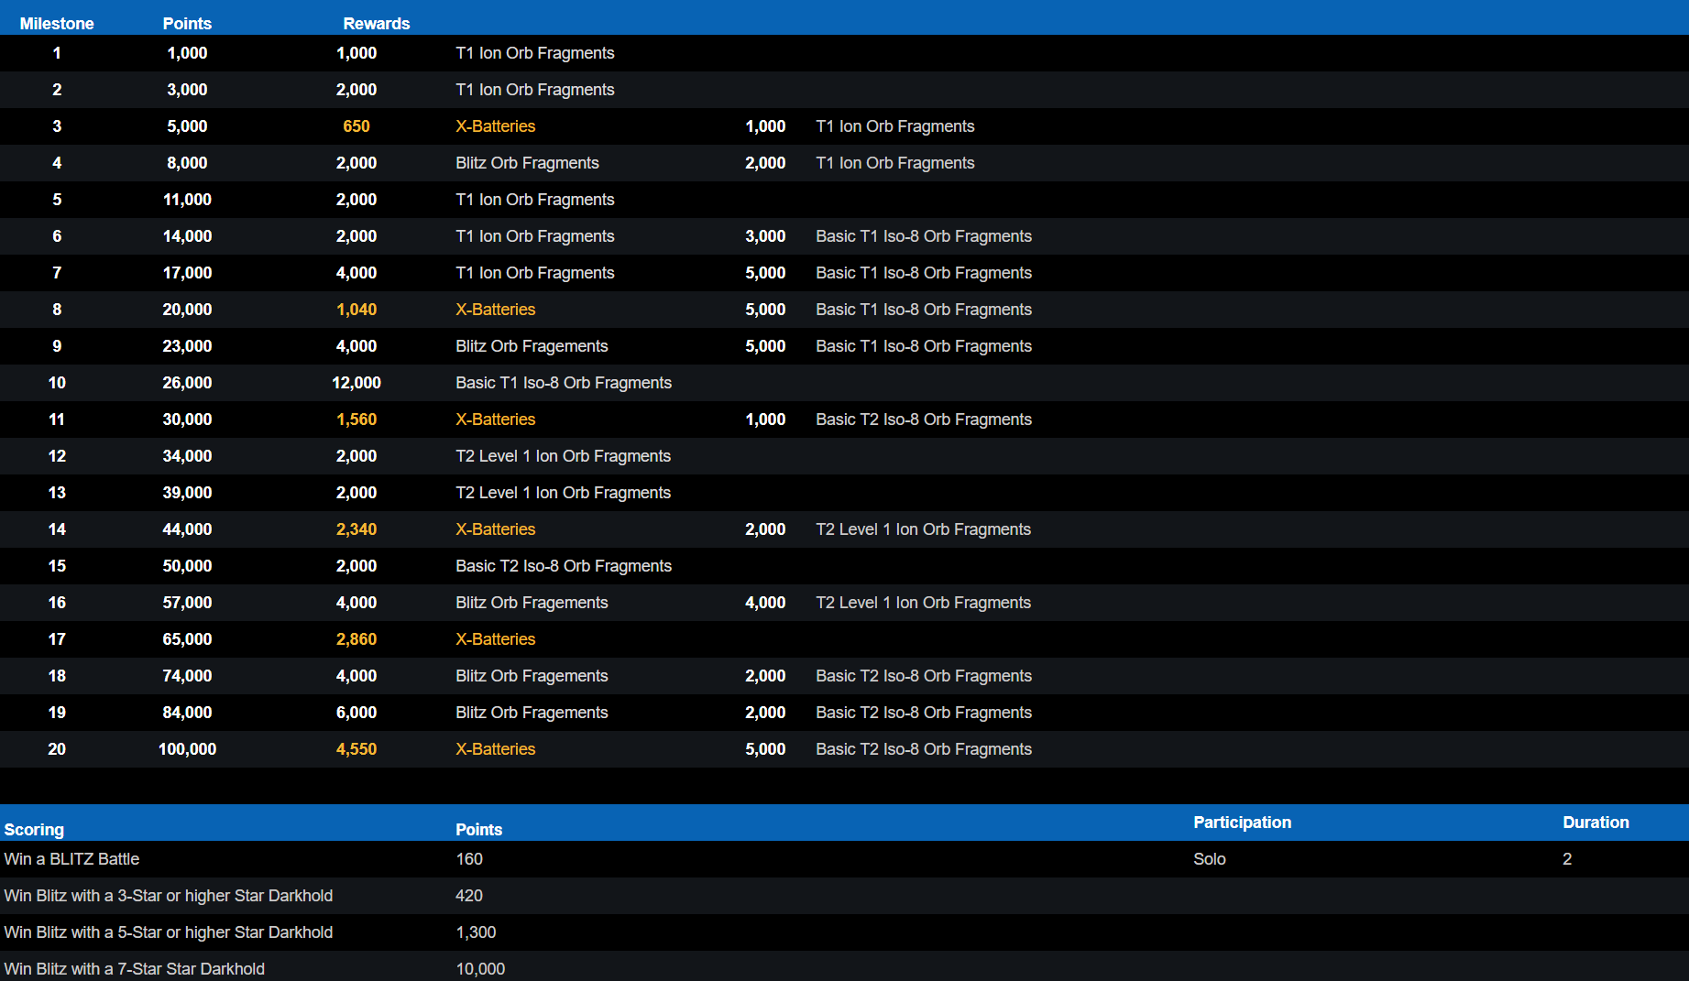Click the 12,000 reward quantity
The width and height of the screenshot is (1689, 981).
point(356,383)
